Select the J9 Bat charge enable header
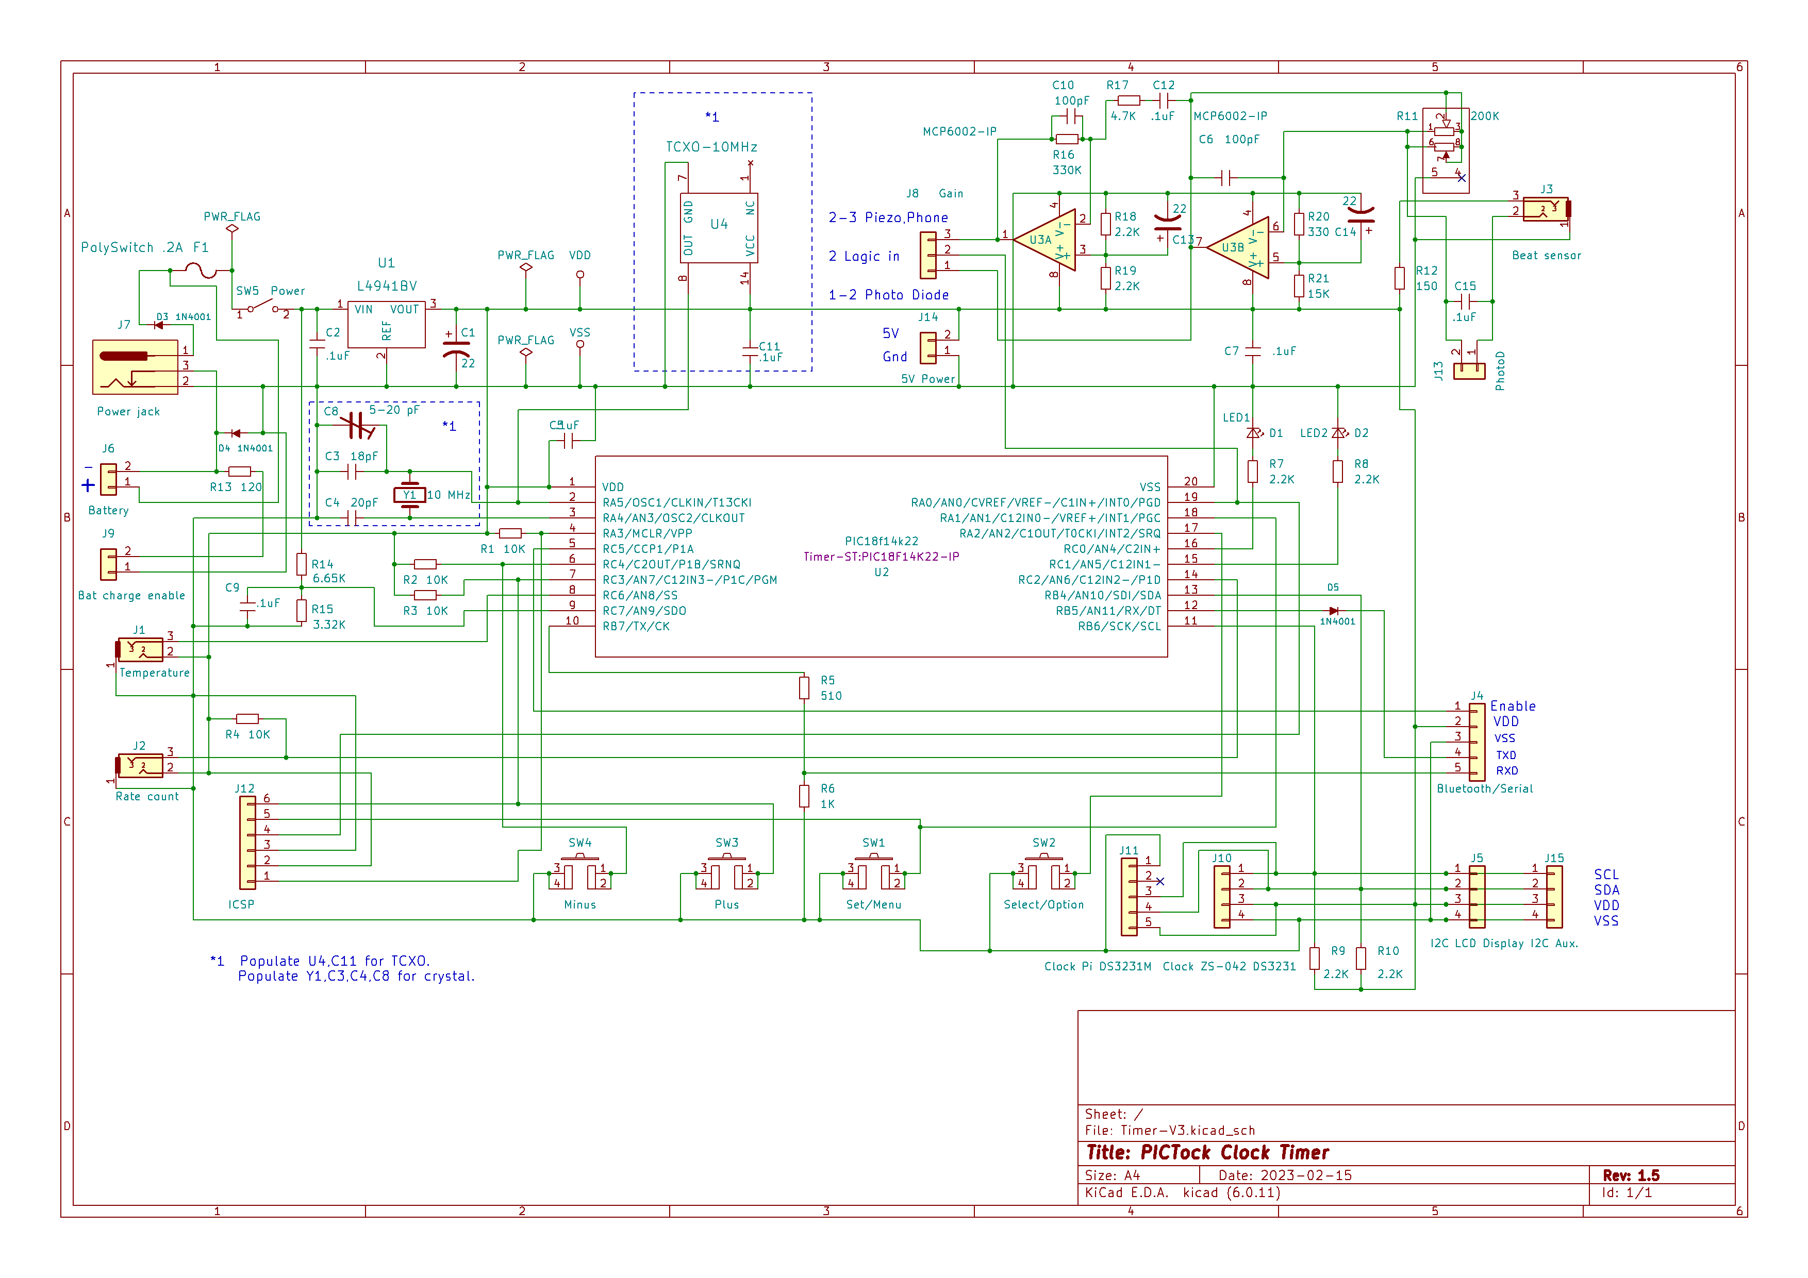 point(109,564)
